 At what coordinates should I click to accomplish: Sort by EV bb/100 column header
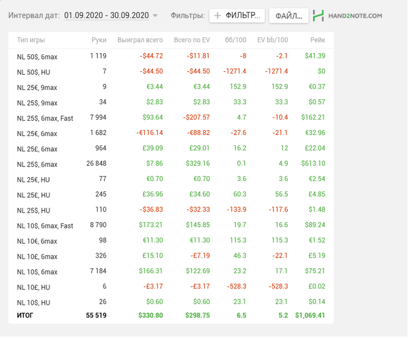tap(273, 40)
